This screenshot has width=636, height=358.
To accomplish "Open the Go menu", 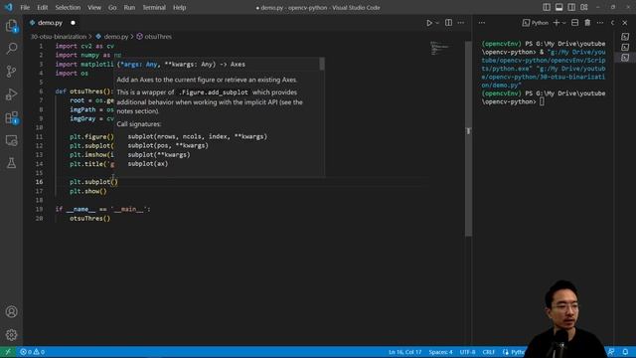I will (112, 7).
